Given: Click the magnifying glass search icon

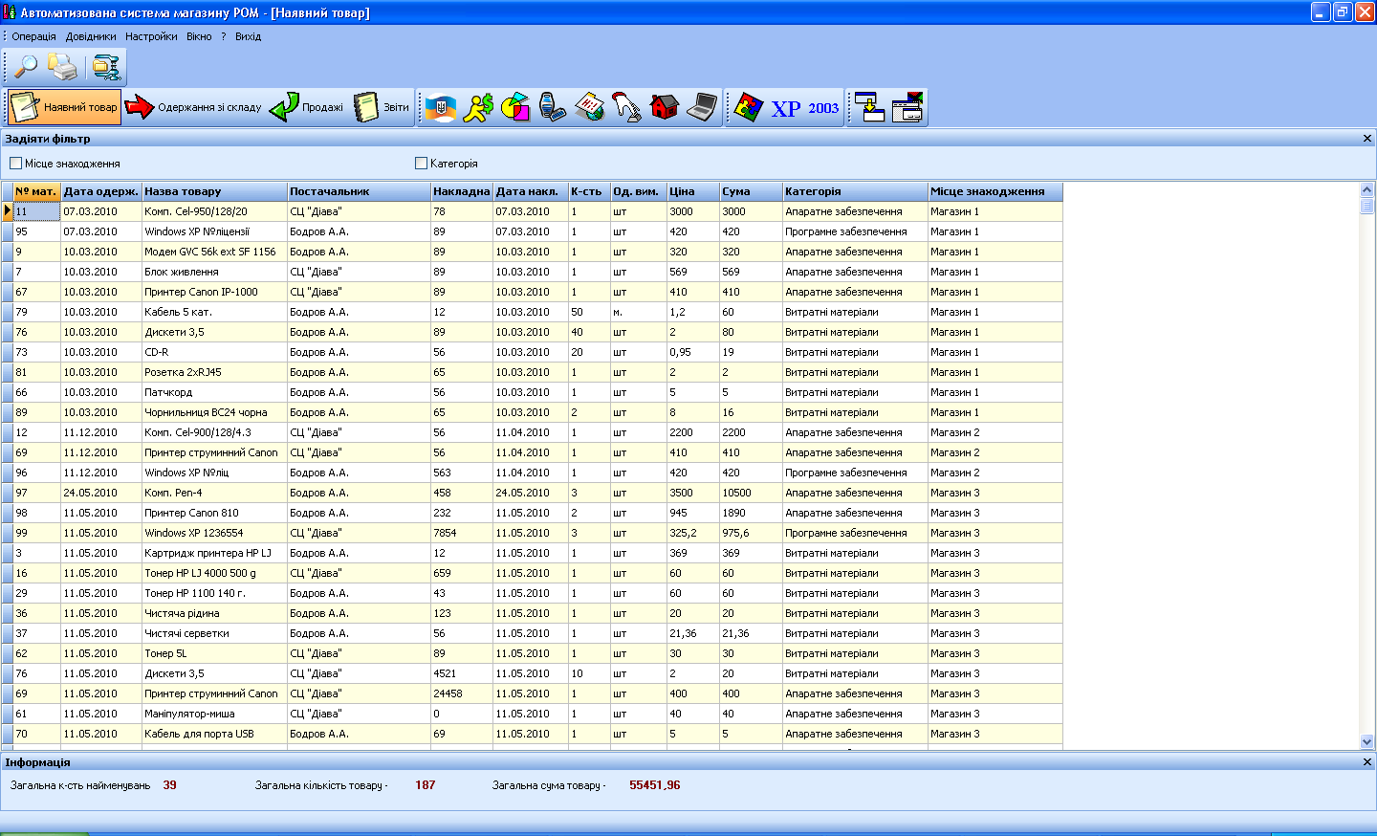Looking at the screenshot, I should point(24,67).
